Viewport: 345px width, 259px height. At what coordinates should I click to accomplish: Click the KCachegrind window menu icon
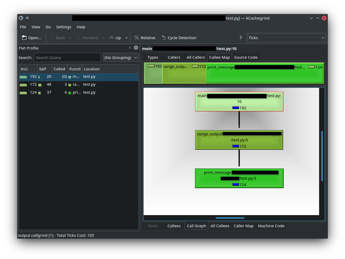tap(21, 18)
